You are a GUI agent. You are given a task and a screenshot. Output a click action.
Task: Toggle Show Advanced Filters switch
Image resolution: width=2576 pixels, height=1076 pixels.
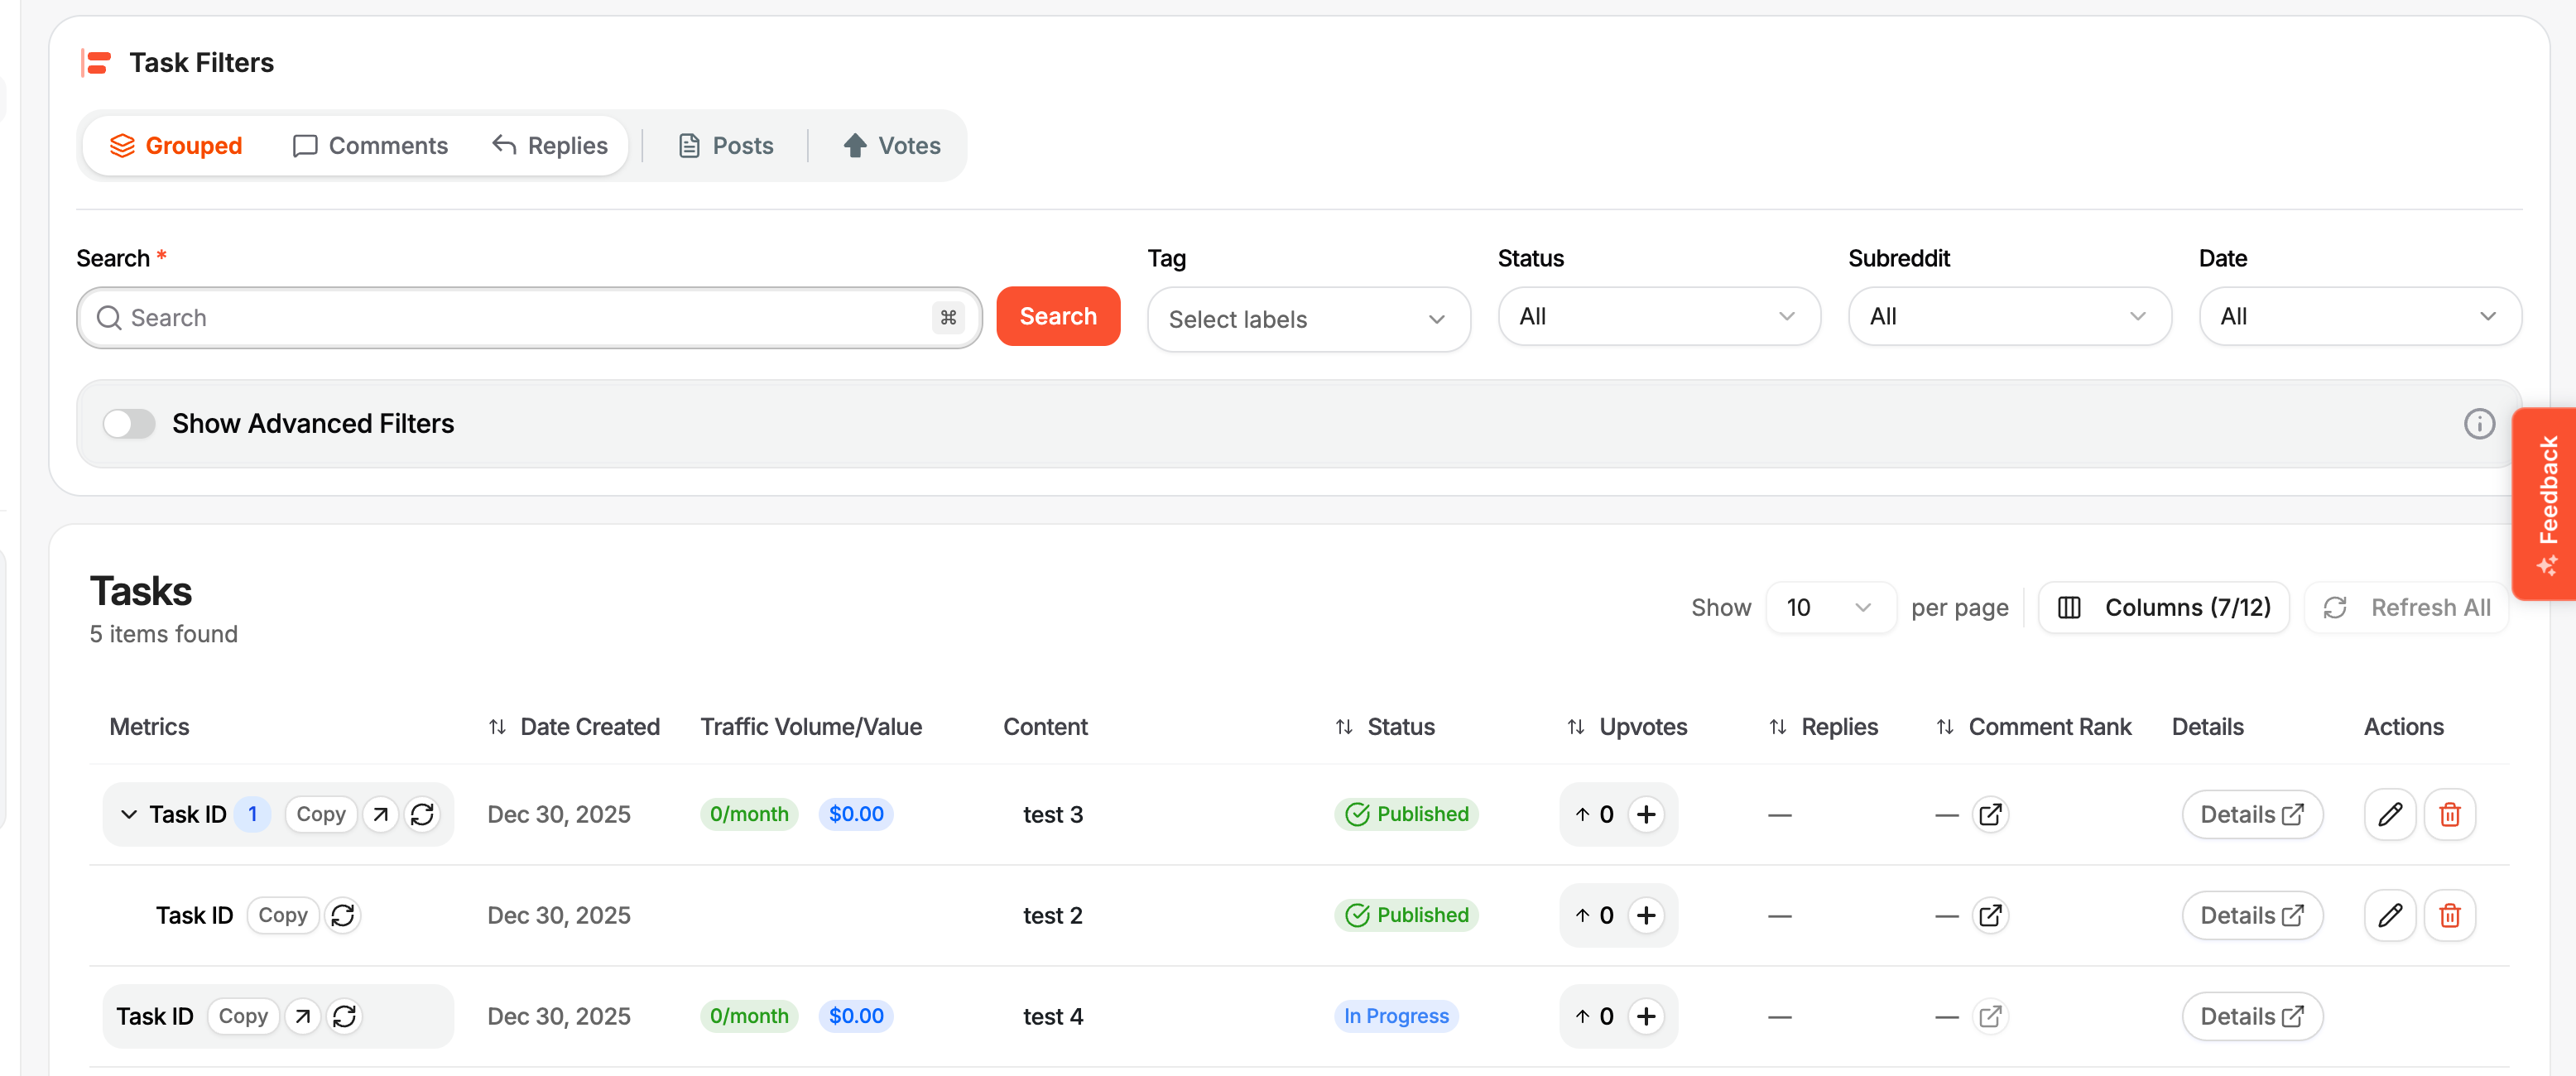pyautogui.click(x=129, y=423)
